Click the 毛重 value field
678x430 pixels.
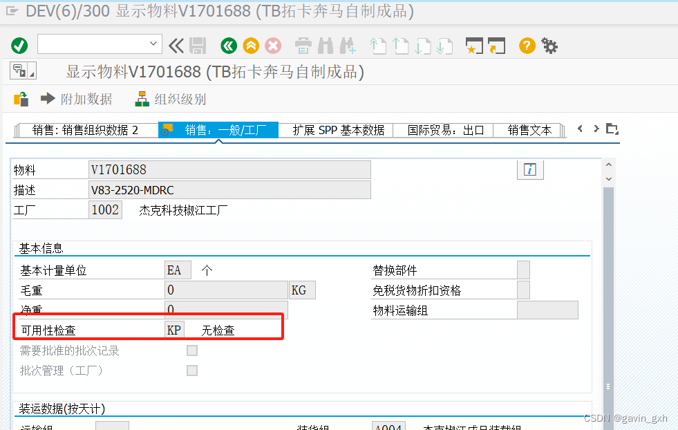click(x=226, y=290)
